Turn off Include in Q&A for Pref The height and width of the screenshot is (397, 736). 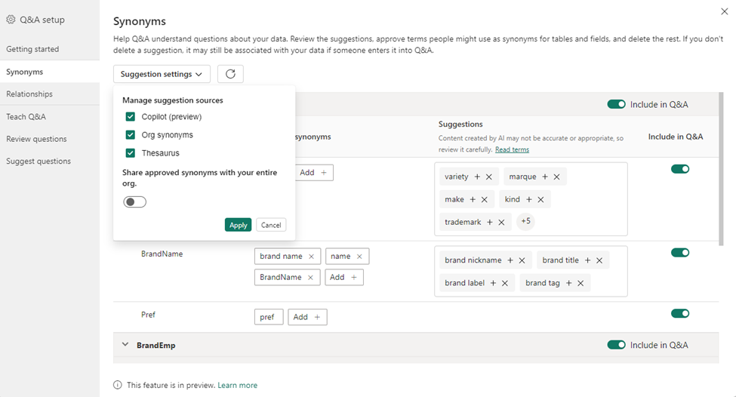pos(680,313)
